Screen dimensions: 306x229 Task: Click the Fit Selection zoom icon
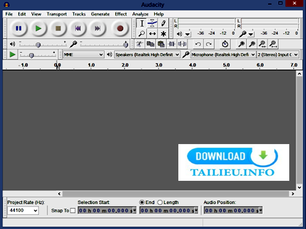point(262,44)
